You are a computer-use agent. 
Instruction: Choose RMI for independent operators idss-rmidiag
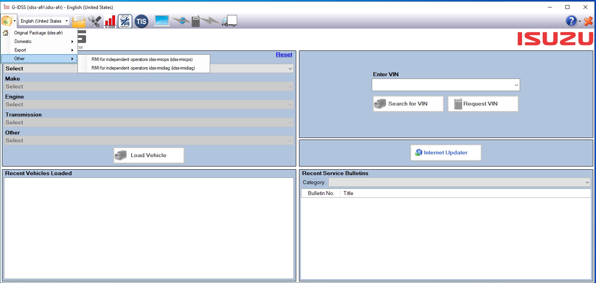click(144, 68)
